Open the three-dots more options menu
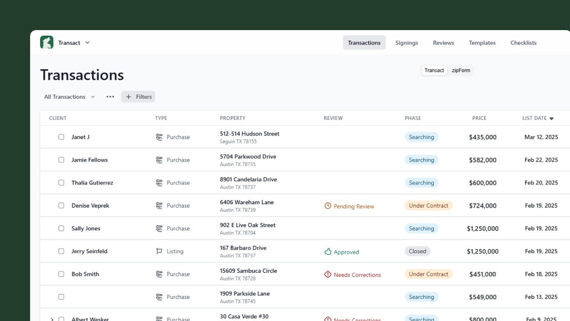The height and width of the screenshot is (321, 570). pos(110,97)
